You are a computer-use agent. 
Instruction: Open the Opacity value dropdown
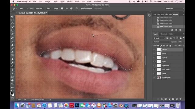click(183, 42)
